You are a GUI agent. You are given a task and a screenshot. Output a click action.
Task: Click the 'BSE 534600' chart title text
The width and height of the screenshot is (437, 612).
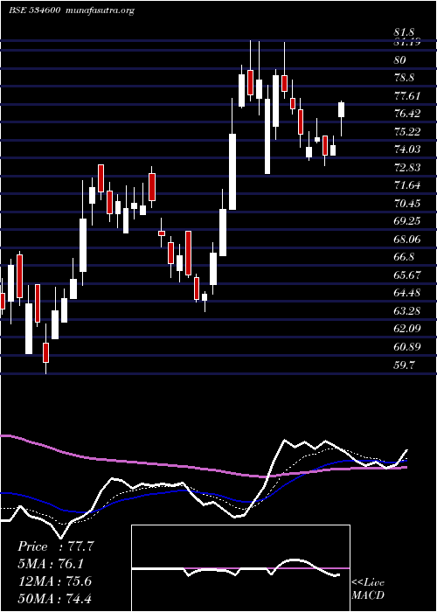(x=34, y=10)
